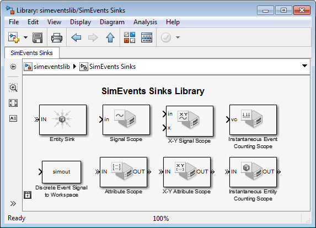Click the 'Attribute Scope' block label
Viewport: 316px width, 228px height.
[x=124, y=192]
